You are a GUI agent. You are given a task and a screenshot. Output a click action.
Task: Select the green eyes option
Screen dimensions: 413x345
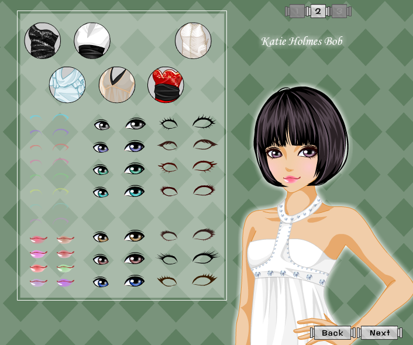click(119, 170)
